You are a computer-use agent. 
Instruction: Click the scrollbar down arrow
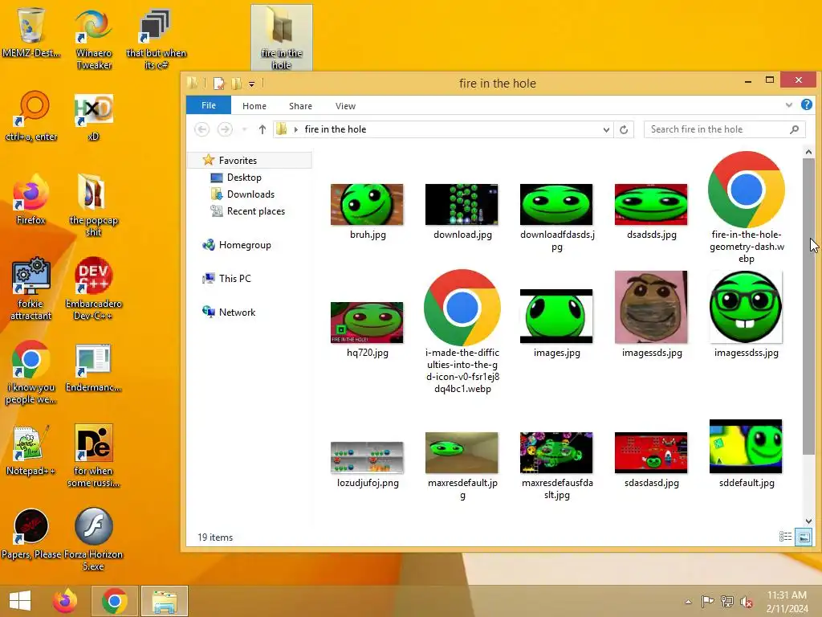pyautogui.click(x=808, y=521)
